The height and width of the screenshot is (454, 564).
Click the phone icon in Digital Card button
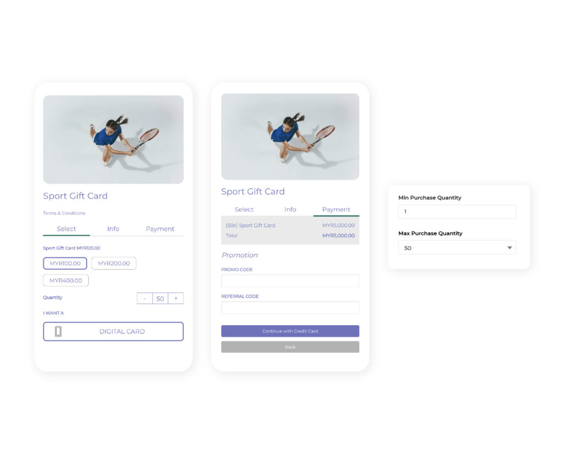coord(58,332)
